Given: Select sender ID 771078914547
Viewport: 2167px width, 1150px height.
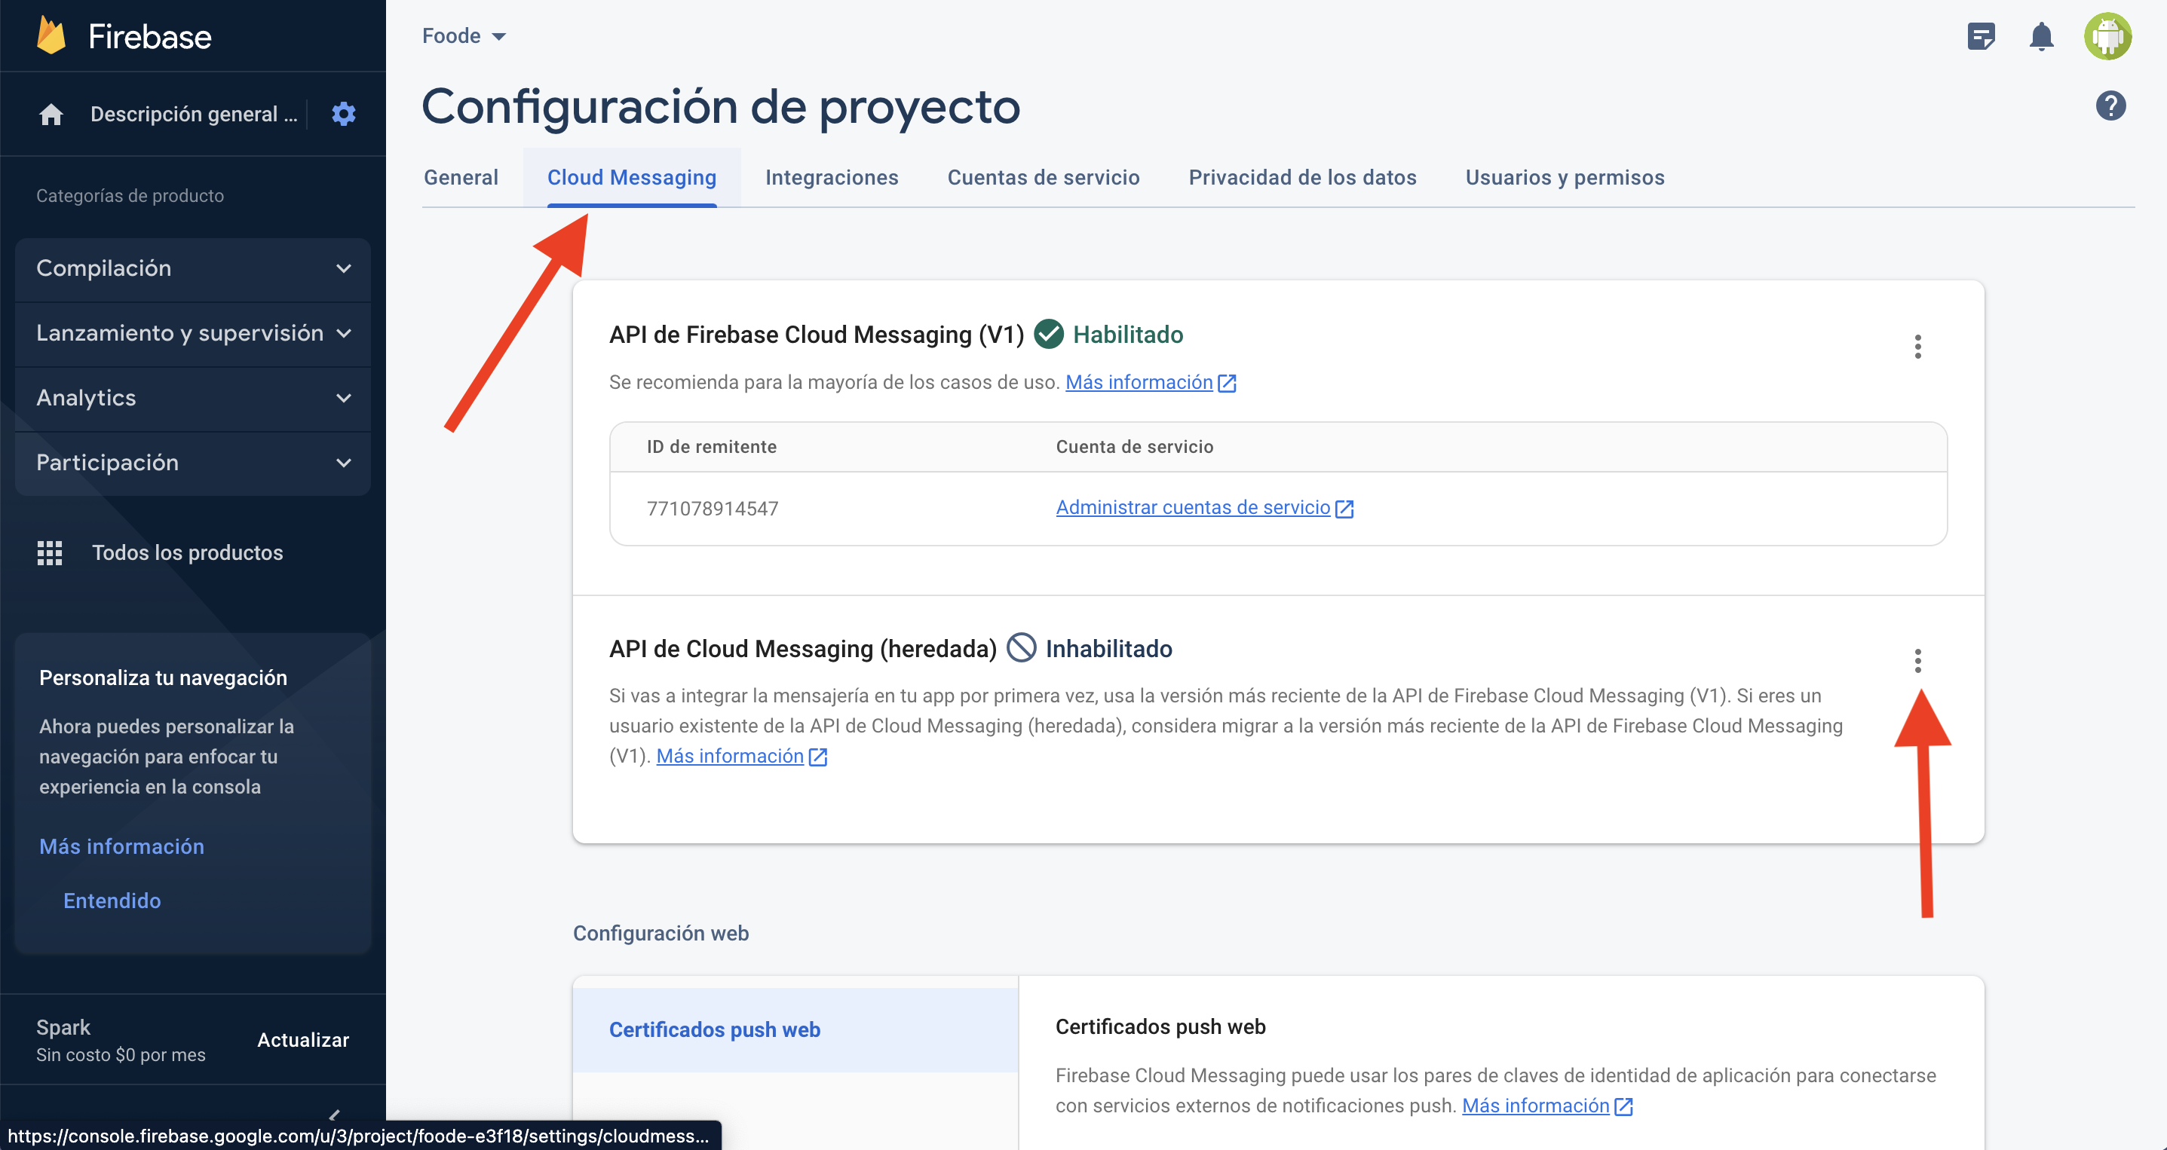Looking at the screenshot, I should (713, 509).
